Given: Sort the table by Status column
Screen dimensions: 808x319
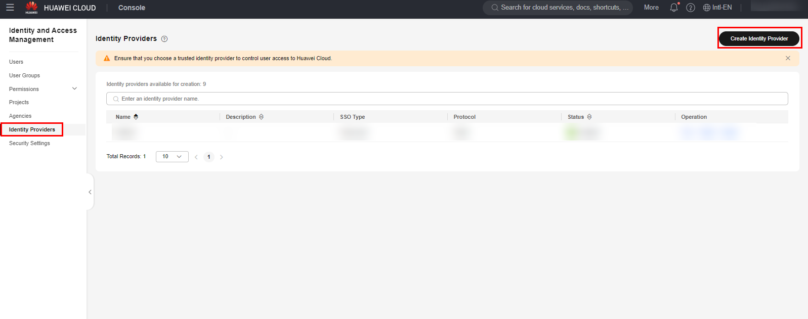Looking at the screenshot, I should [x=589, y=117].
